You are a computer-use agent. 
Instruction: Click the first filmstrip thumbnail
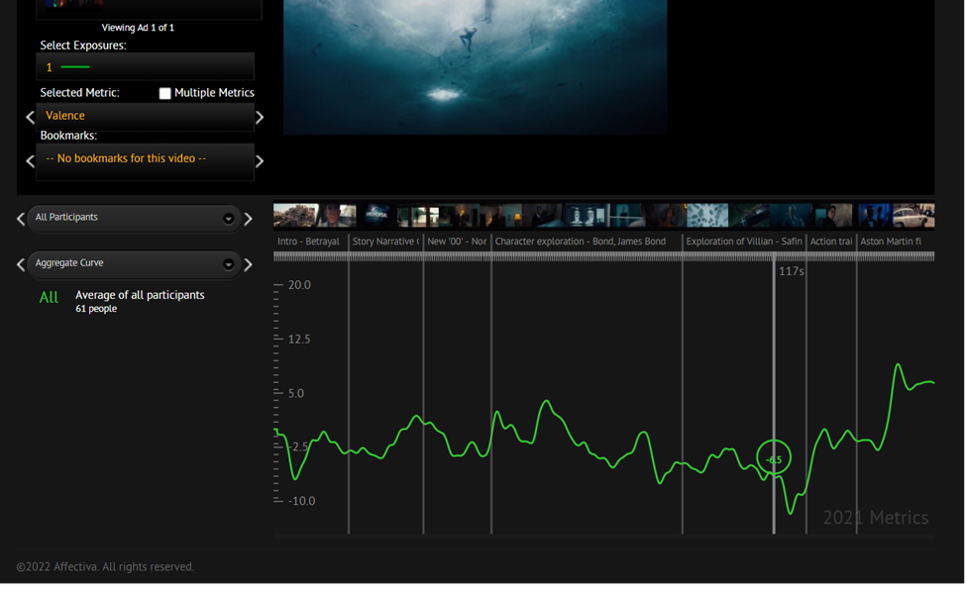tap(295, 216)
